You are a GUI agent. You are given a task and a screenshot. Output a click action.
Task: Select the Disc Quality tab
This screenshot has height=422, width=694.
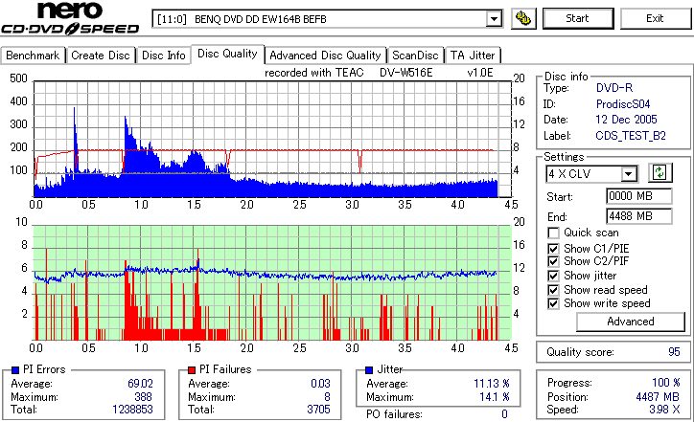(227, 54)
